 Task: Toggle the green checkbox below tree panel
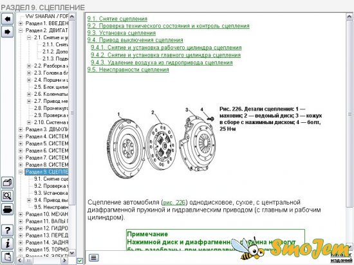(x=80, y=260)
